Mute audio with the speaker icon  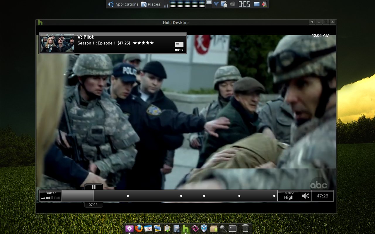coord(306,196)
